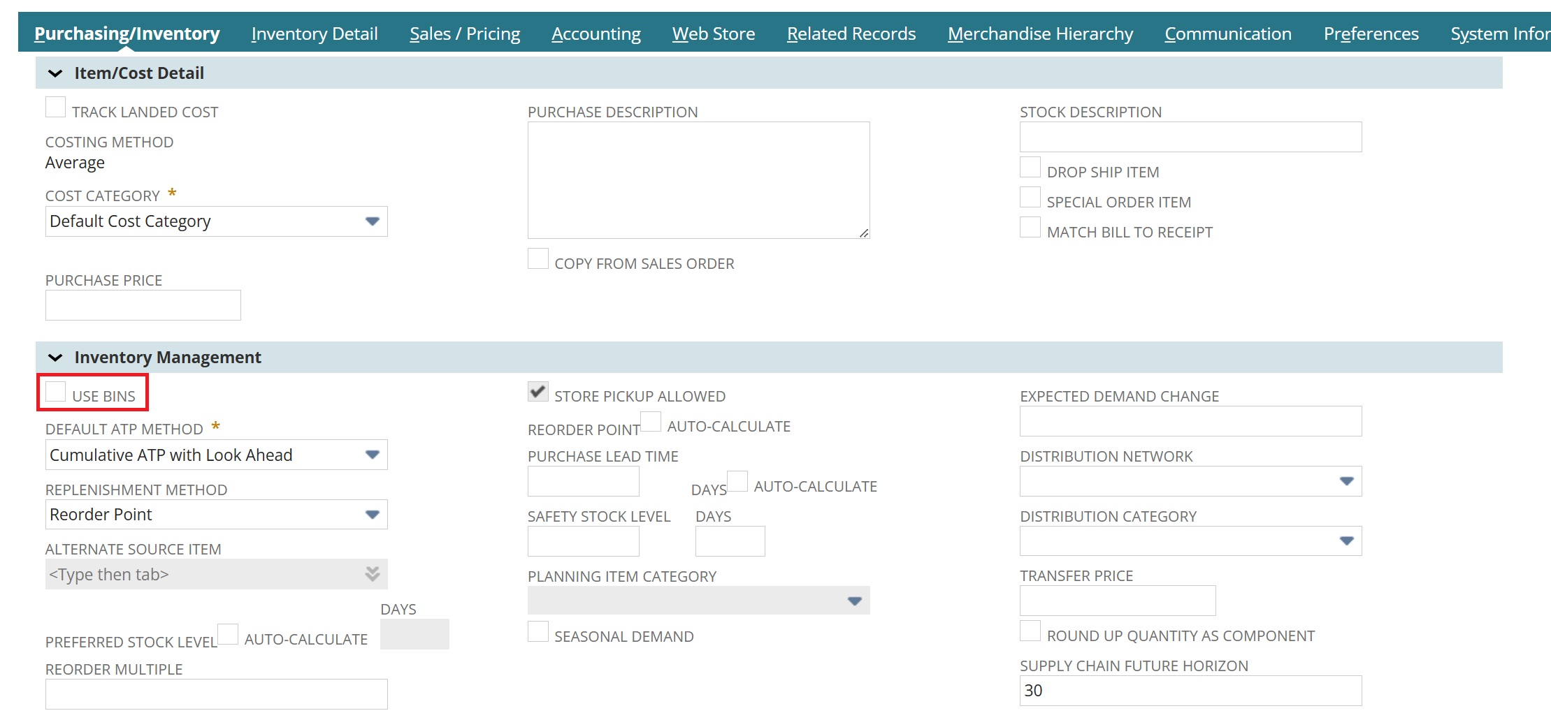1551x727 pixels.
Task: Tick the Seasonal Demand checkbox
Action: point(538,632)
